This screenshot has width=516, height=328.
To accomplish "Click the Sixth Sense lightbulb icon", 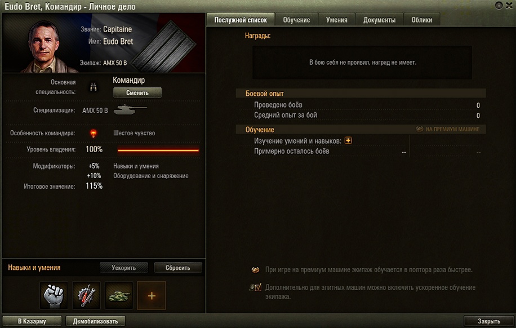I will point(94,134).
